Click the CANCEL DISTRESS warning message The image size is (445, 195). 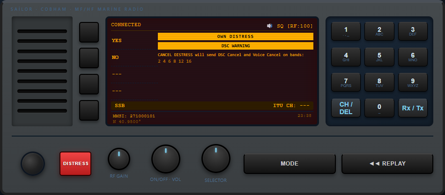(231, 55)
